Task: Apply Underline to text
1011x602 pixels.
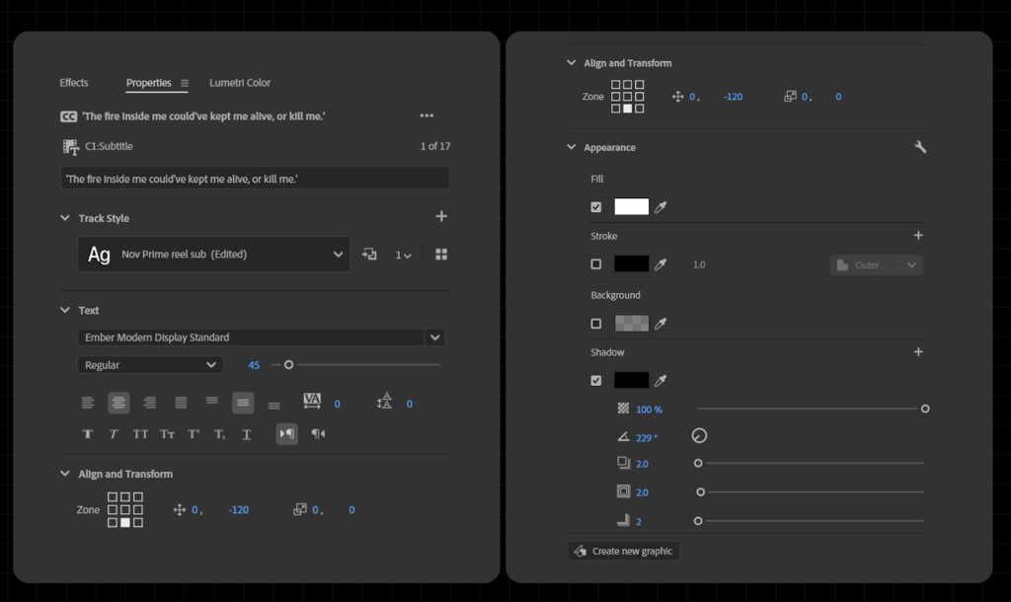Action: (x=246, y=434)
